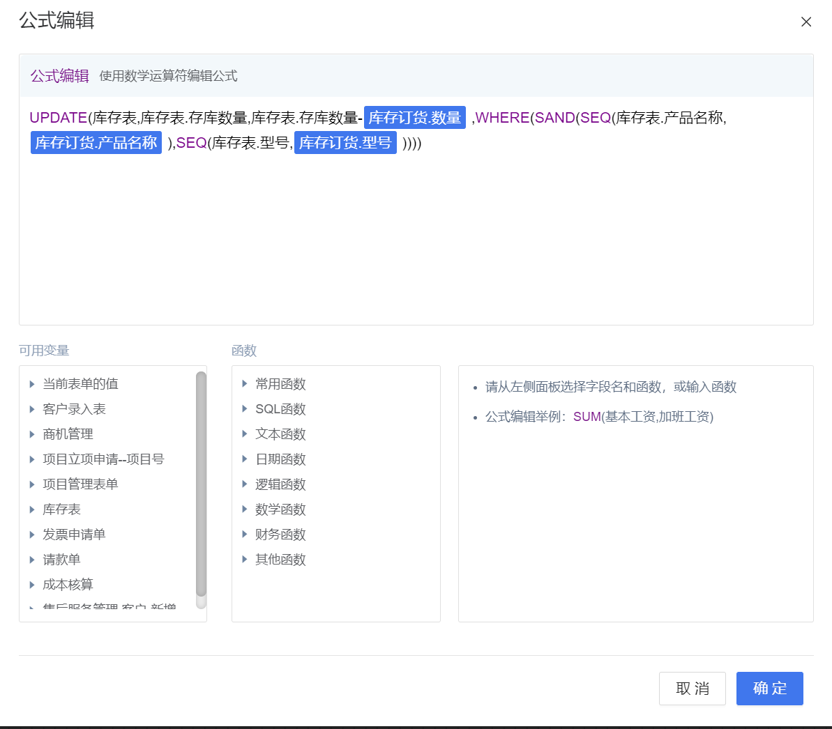
Task: Select 成本核算 variable label
Action: (x=68, y=584)
